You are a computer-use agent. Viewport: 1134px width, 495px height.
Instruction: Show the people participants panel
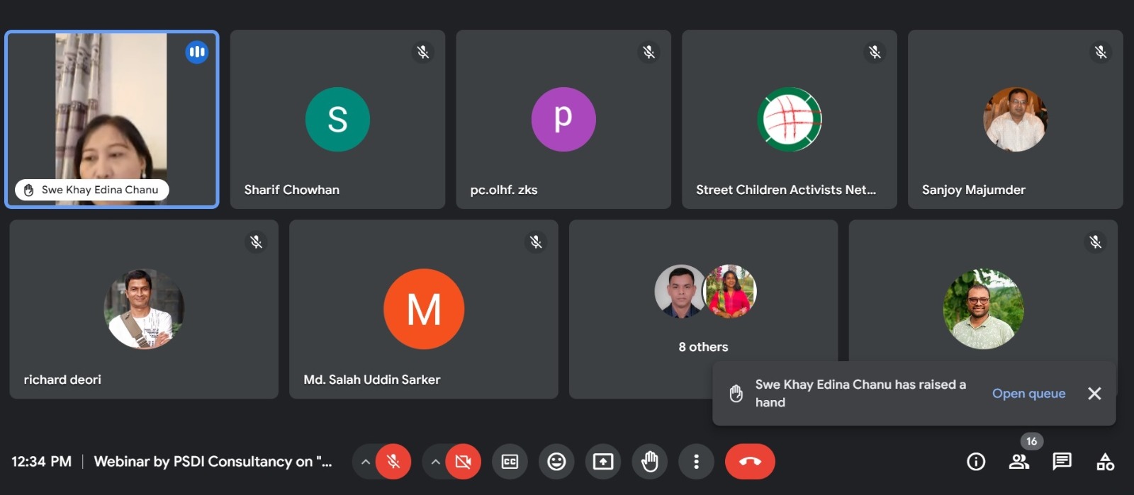[1018, 462]
